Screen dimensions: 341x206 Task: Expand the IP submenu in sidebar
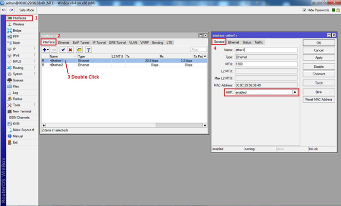(x=35, y=49)
